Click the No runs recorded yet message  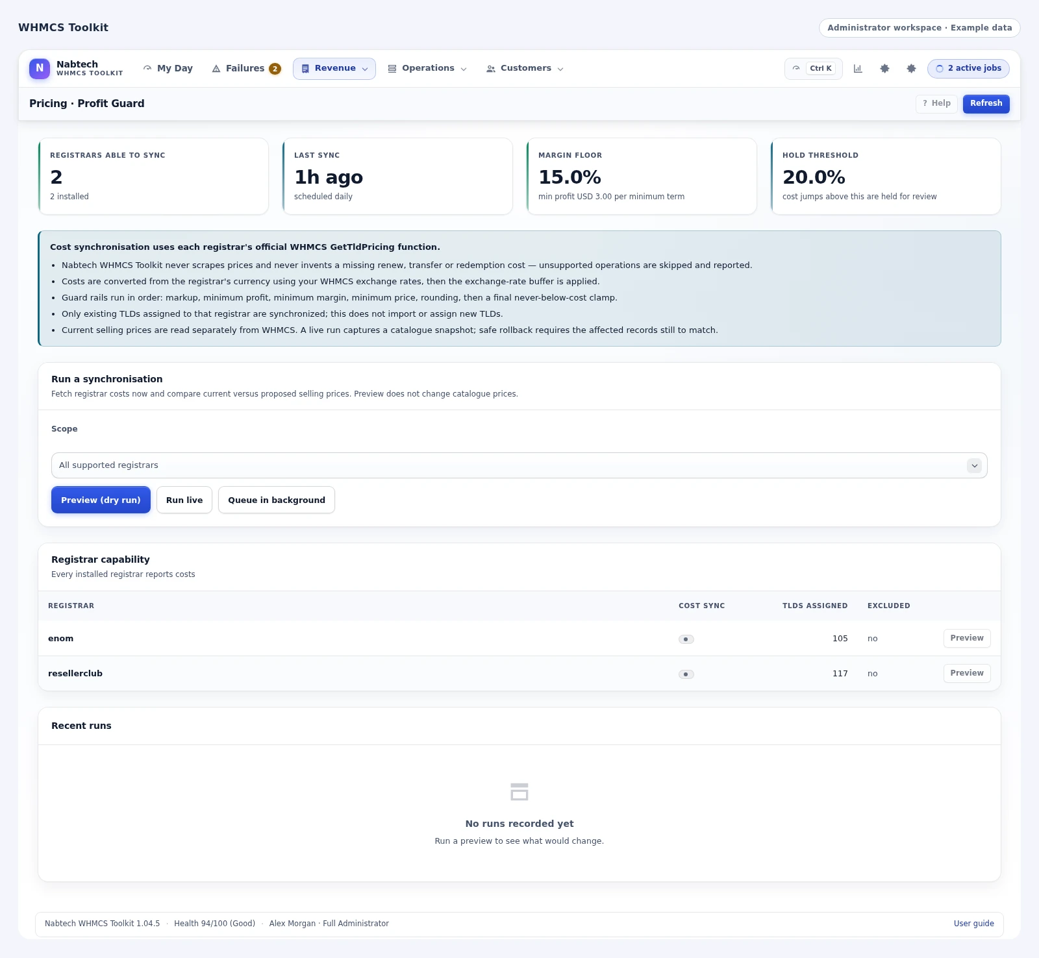[x=519, y=824]
